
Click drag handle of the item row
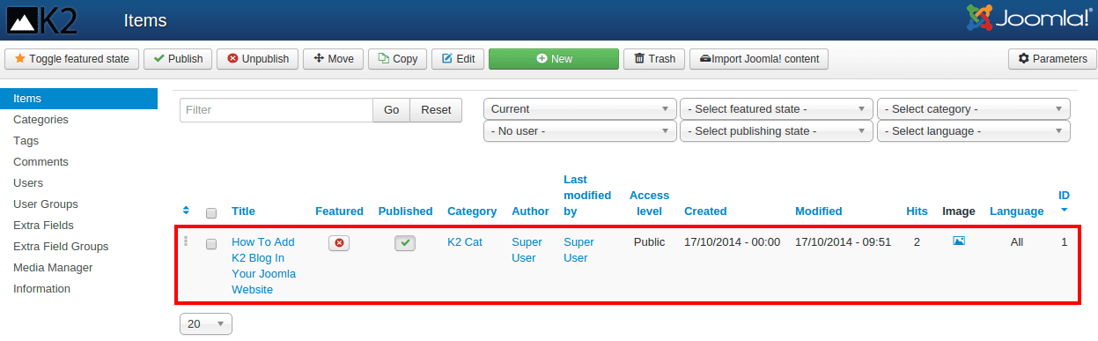(x=186, y=241)
